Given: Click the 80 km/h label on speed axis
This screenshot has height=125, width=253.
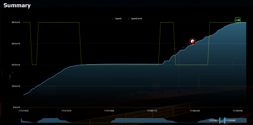Looking at the screenshot, I should [x=16, y=22].
